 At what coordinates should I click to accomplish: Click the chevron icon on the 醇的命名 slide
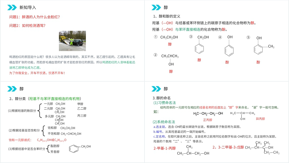(x=156, y=89)
